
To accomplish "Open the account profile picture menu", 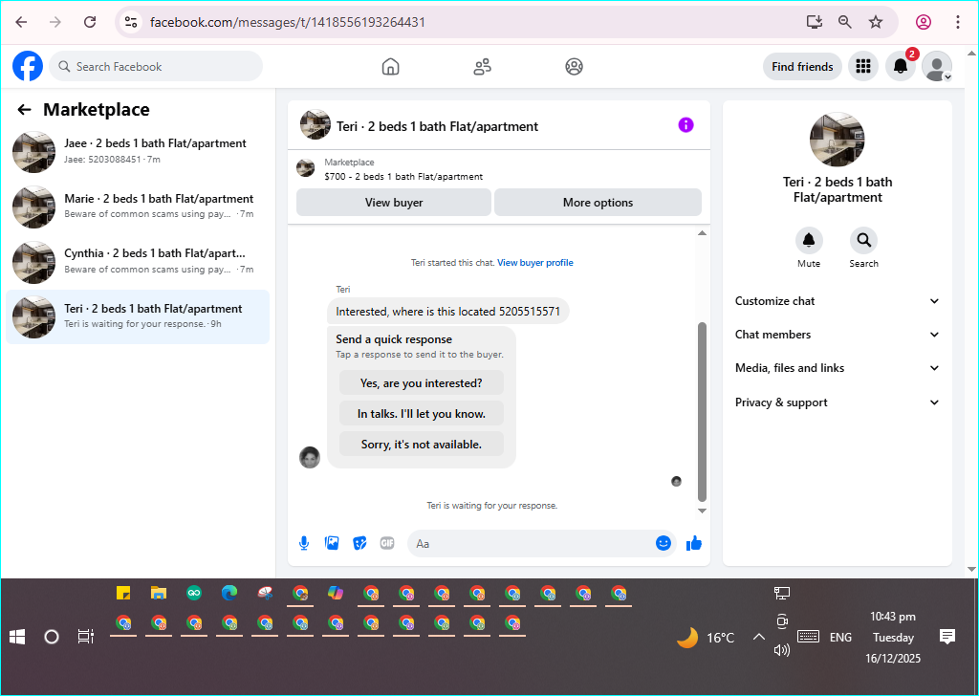I will (x=937, y=66).
